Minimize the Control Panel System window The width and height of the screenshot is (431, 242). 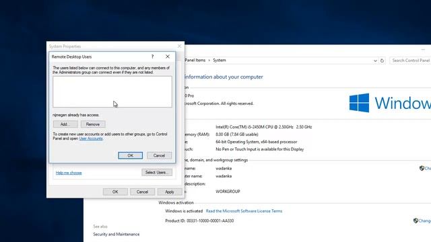pos(423,50)
